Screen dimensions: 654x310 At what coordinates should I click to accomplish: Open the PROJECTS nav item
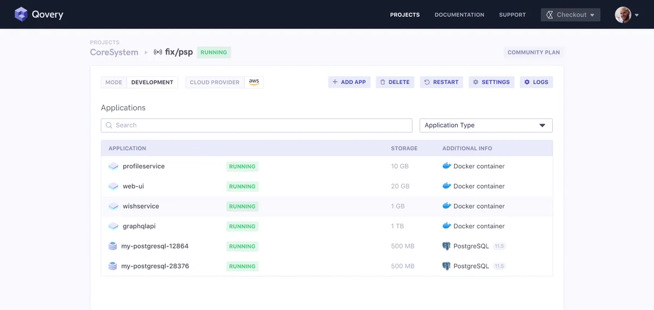pyautogui.click(x=405, y=15)
